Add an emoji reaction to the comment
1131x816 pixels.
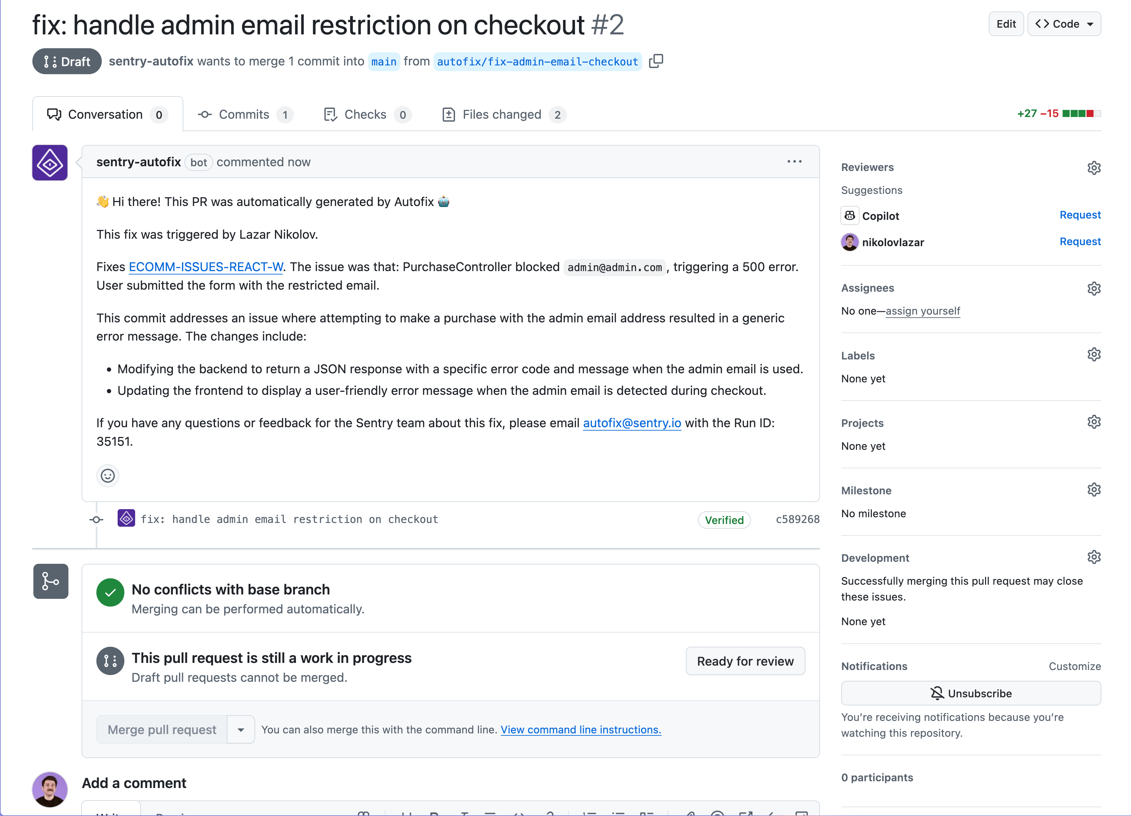[x=108, y=476]
